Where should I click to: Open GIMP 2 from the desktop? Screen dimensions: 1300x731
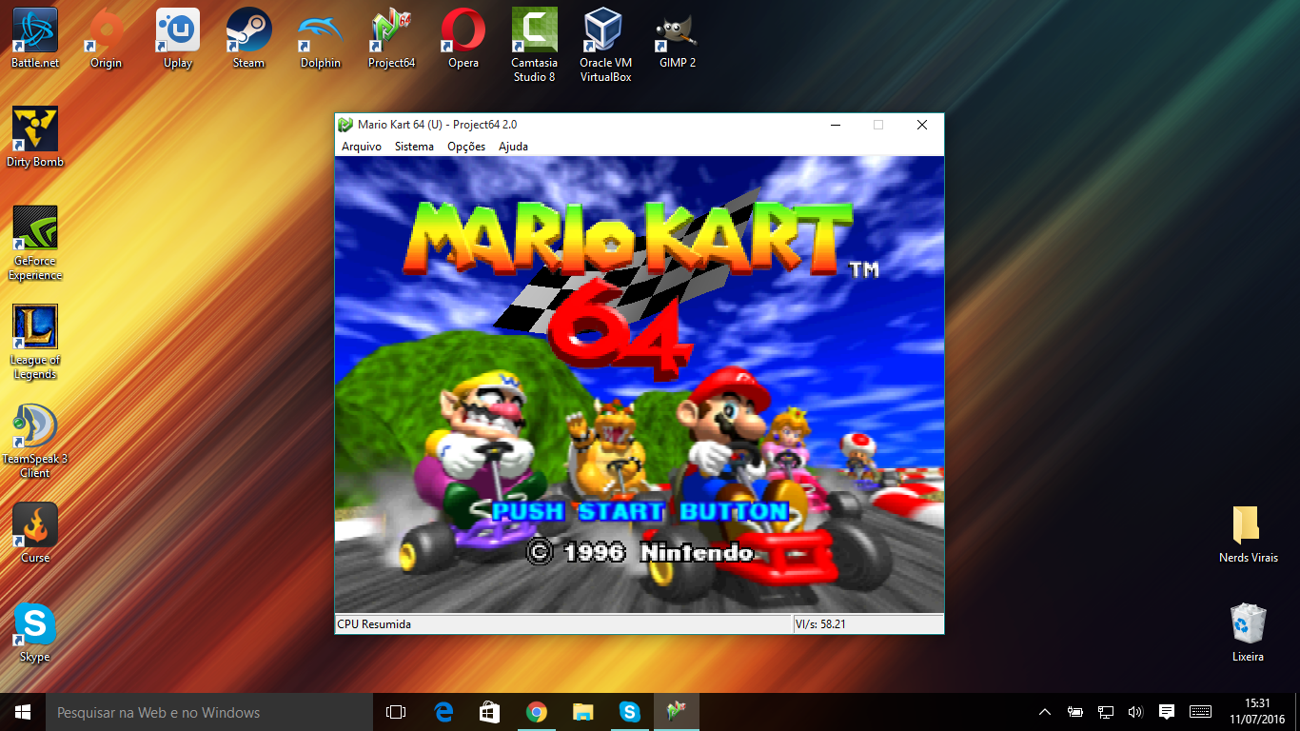click(x=676, y=29)
